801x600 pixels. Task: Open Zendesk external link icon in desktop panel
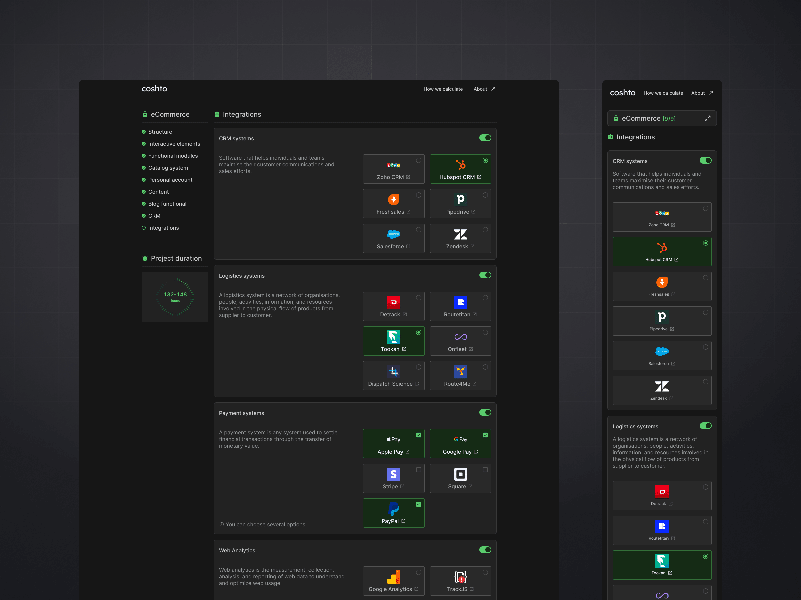click(472, 247)
